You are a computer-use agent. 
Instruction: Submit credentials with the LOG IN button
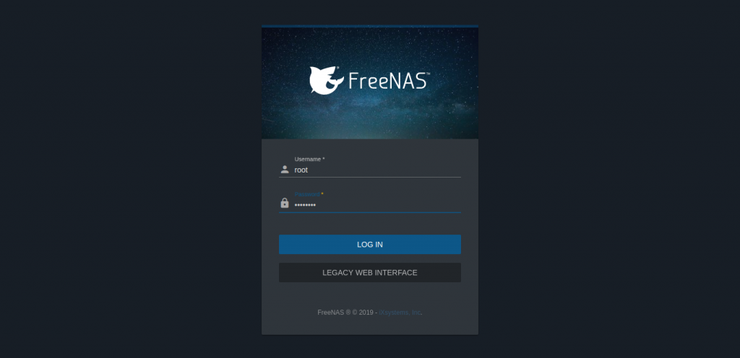tap(369, 245)
